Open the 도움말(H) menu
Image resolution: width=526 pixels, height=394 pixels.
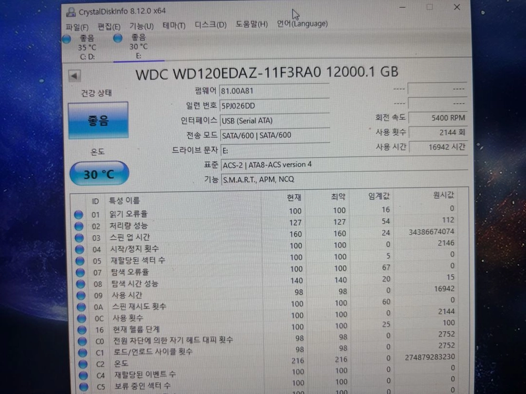pos(251,24)
